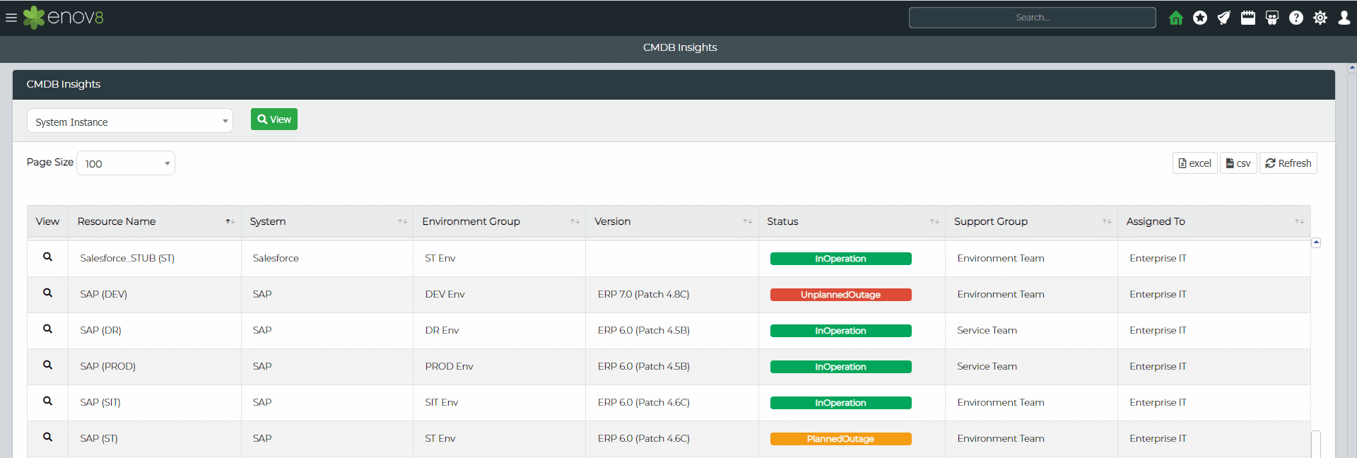Select the 'SAP (SIT)' resource name

click(x=100, y=402)
